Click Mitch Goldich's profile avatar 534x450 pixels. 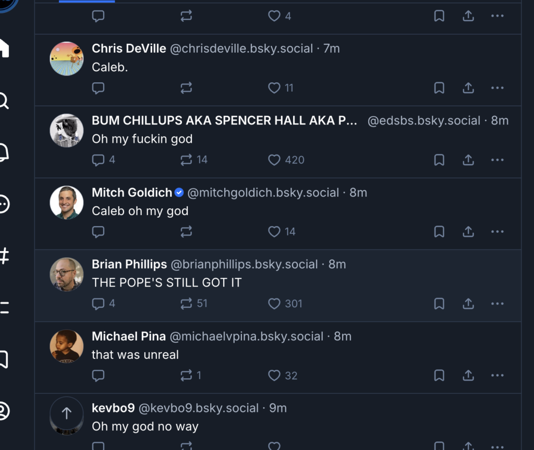coord(67,202)
